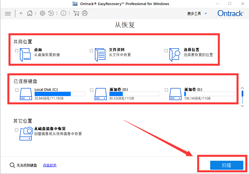This screenshot has width=249, height=174.
Task: Click the 创建镜像或从现有镜像中恢复 description
Action: [x=58, y=134]
